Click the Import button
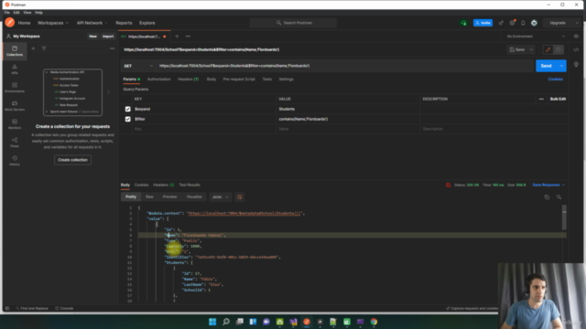Screen dimensions: 586x329 pos(108,37)
